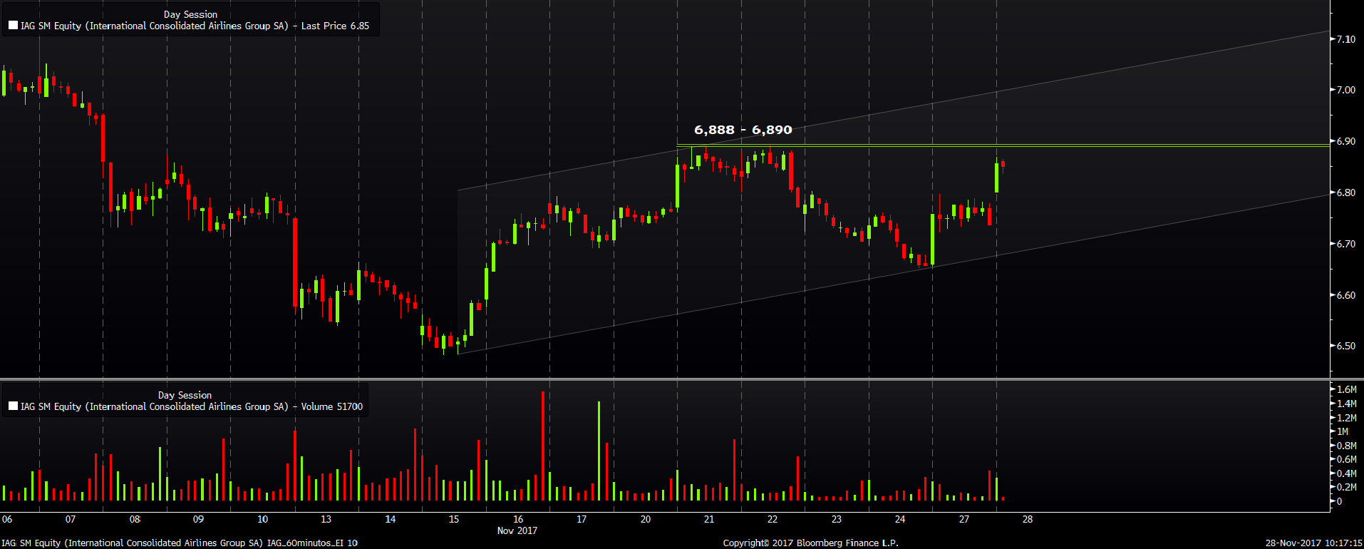Viewport: 1364px width, 549px height.
Task: Click the 23 date label on the time axis
Action: [837, 519]
